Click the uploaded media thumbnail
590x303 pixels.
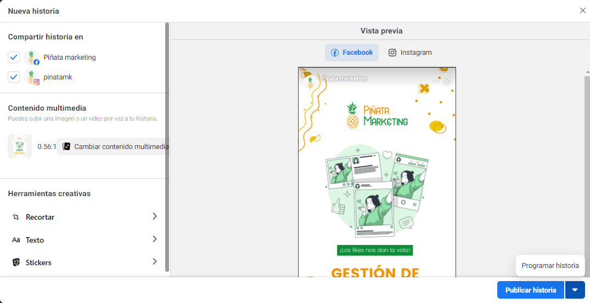[x=20, y=146]
